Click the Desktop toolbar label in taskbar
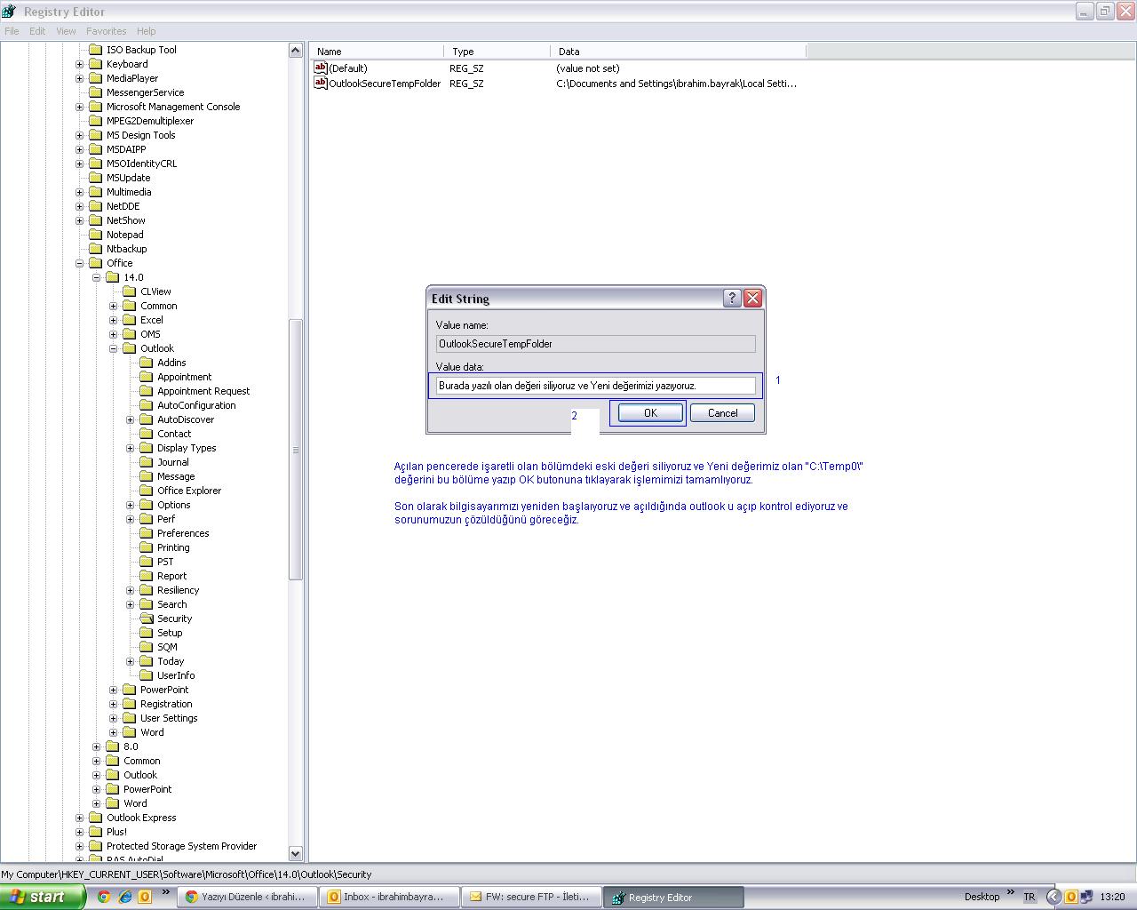This screenshot has width=1137, height=910. [x=982, y=897]
